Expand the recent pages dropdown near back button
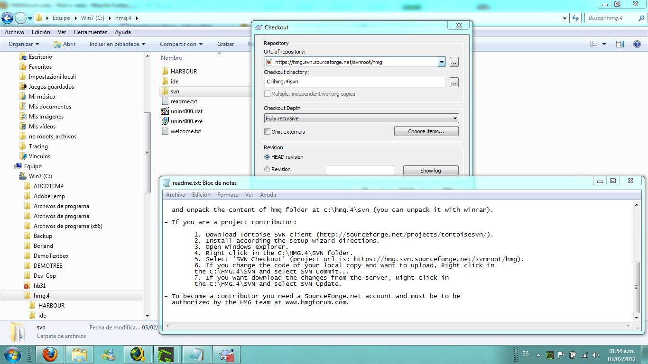Viewport: 648px width, 364px height. click(x=30, y=18)
